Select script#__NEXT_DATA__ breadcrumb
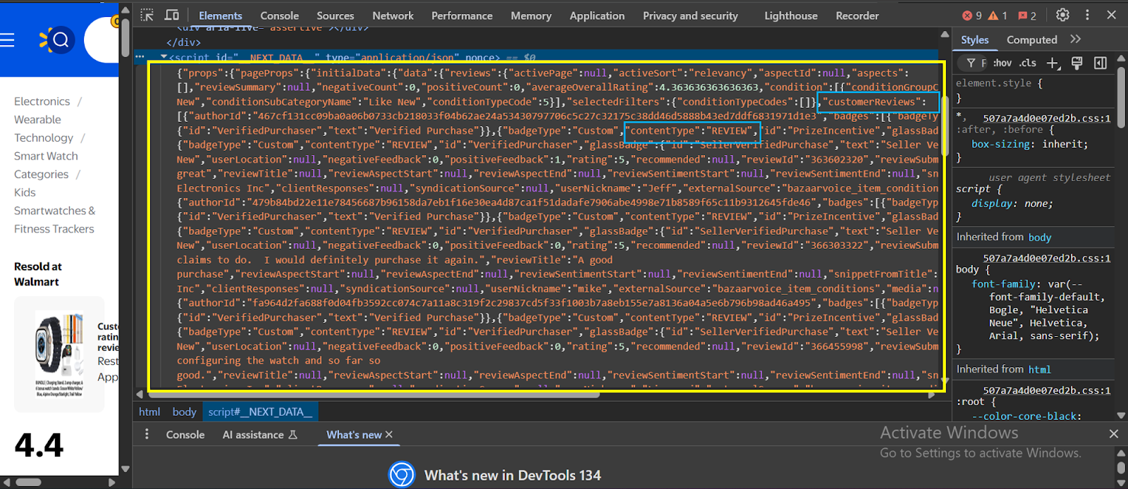 pos(260,411)
